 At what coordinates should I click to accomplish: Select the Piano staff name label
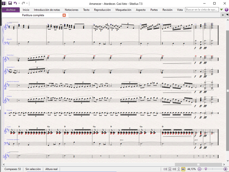9,153
